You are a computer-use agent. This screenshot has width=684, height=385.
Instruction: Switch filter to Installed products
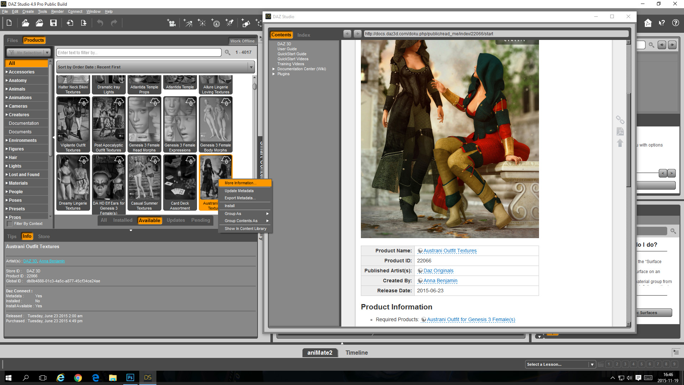coord(123,220)
